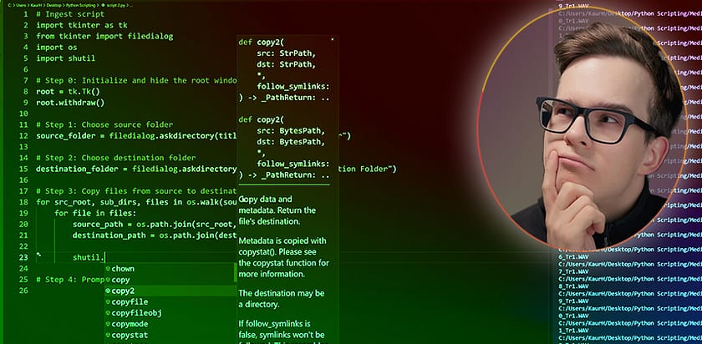The image size is (702, 344).
Task: Open the Python Scripting breadcrumb segment
Action: coord(80,5)
